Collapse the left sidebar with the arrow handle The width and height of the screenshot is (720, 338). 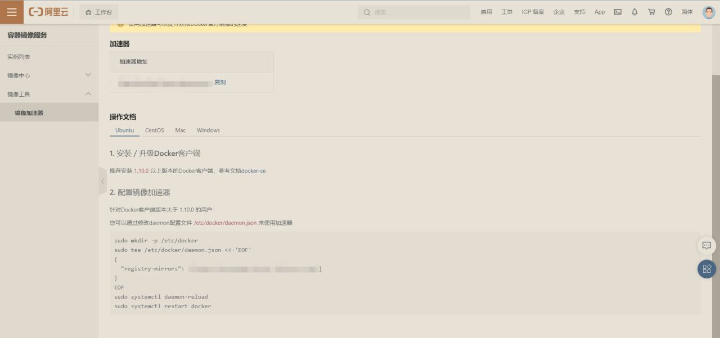102,182
